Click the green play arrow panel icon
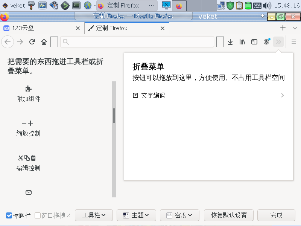This screenshot has width=301, height=226. 65,5
